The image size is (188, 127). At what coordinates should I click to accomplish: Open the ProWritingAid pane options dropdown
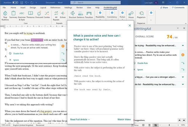click(x=178, y=28)
